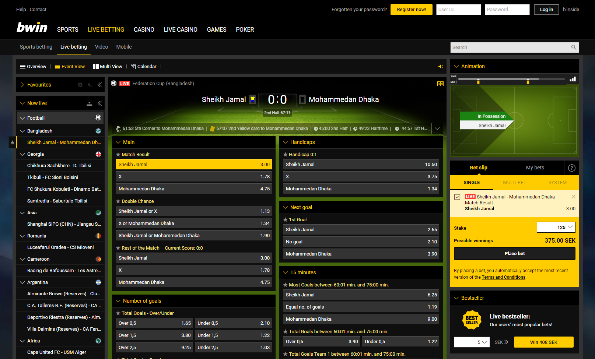This screenshot has height=359, width=595.
Task: Collapse the Favourites panel with the double chevron
Action: 99,85
